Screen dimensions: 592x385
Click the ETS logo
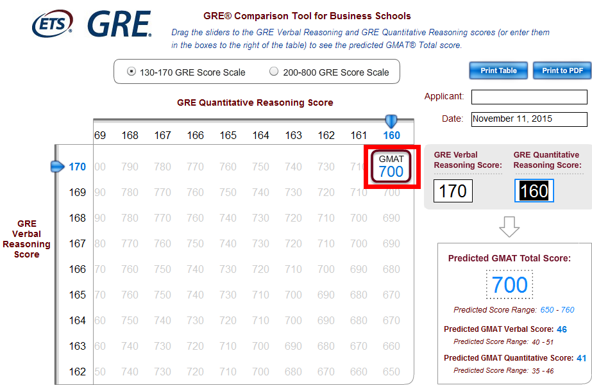click(52, 24)
